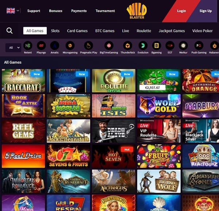Image resolution: width=219 pixels, height=211 pixels.
Task: Click the Login button
Action: point(181,11)
